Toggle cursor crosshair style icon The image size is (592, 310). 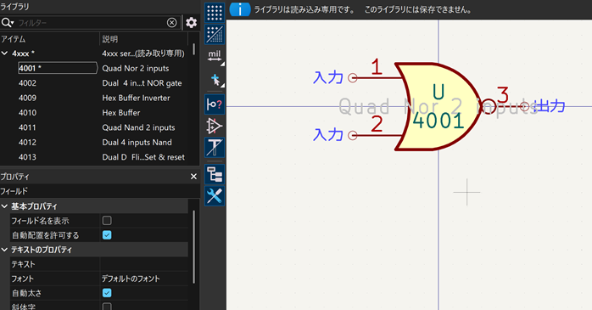pyautogui.click(x=215, y=80)
